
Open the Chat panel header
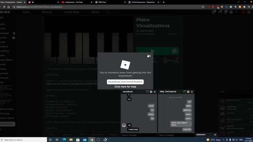click(236, 92)
